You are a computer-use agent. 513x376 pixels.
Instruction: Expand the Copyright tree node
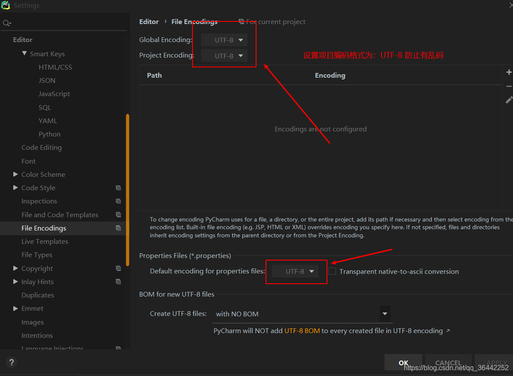click(x=15, y=268)
